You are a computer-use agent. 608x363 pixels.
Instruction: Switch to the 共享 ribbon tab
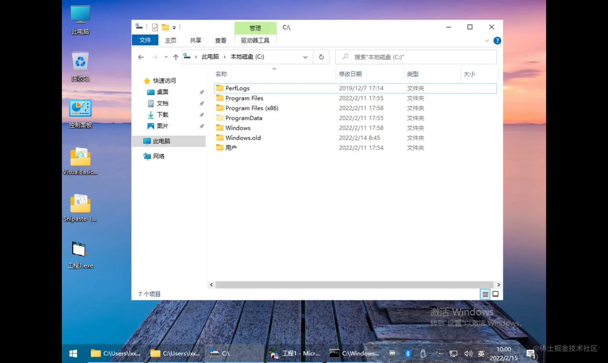195,40
